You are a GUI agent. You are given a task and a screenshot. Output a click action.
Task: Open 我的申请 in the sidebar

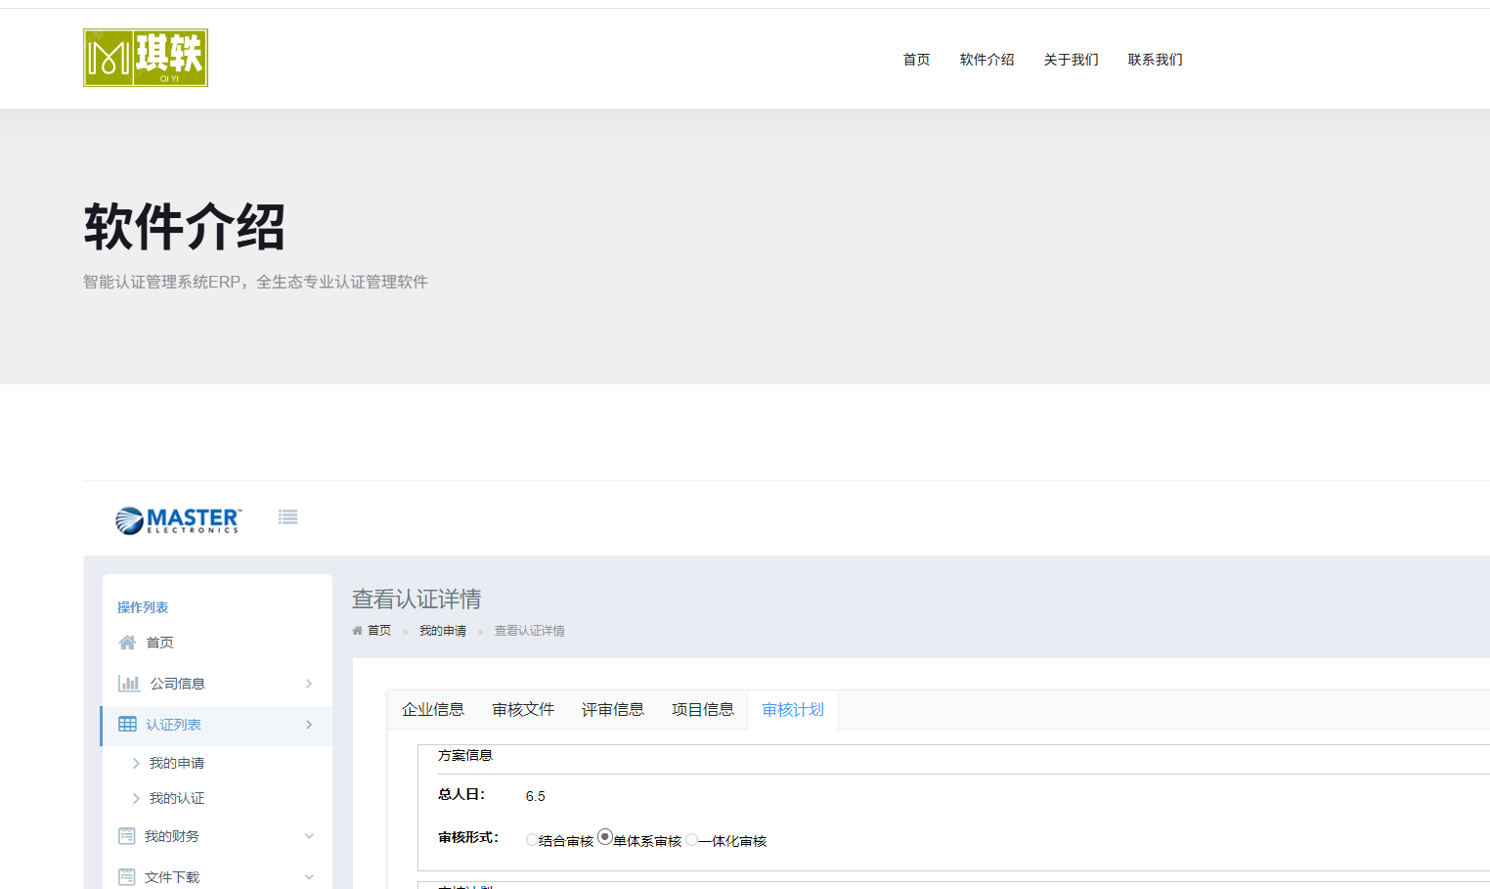[x=177, y=763]
